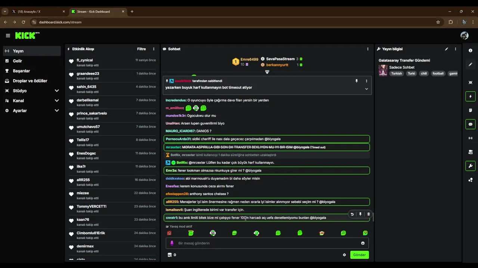Open the Sohbet panel three-dot menu
Viewport: 478px width, 268px height.
[368, 49]
